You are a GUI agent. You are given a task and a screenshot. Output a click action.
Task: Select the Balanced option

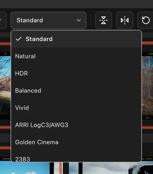click(x=76, y=91)
